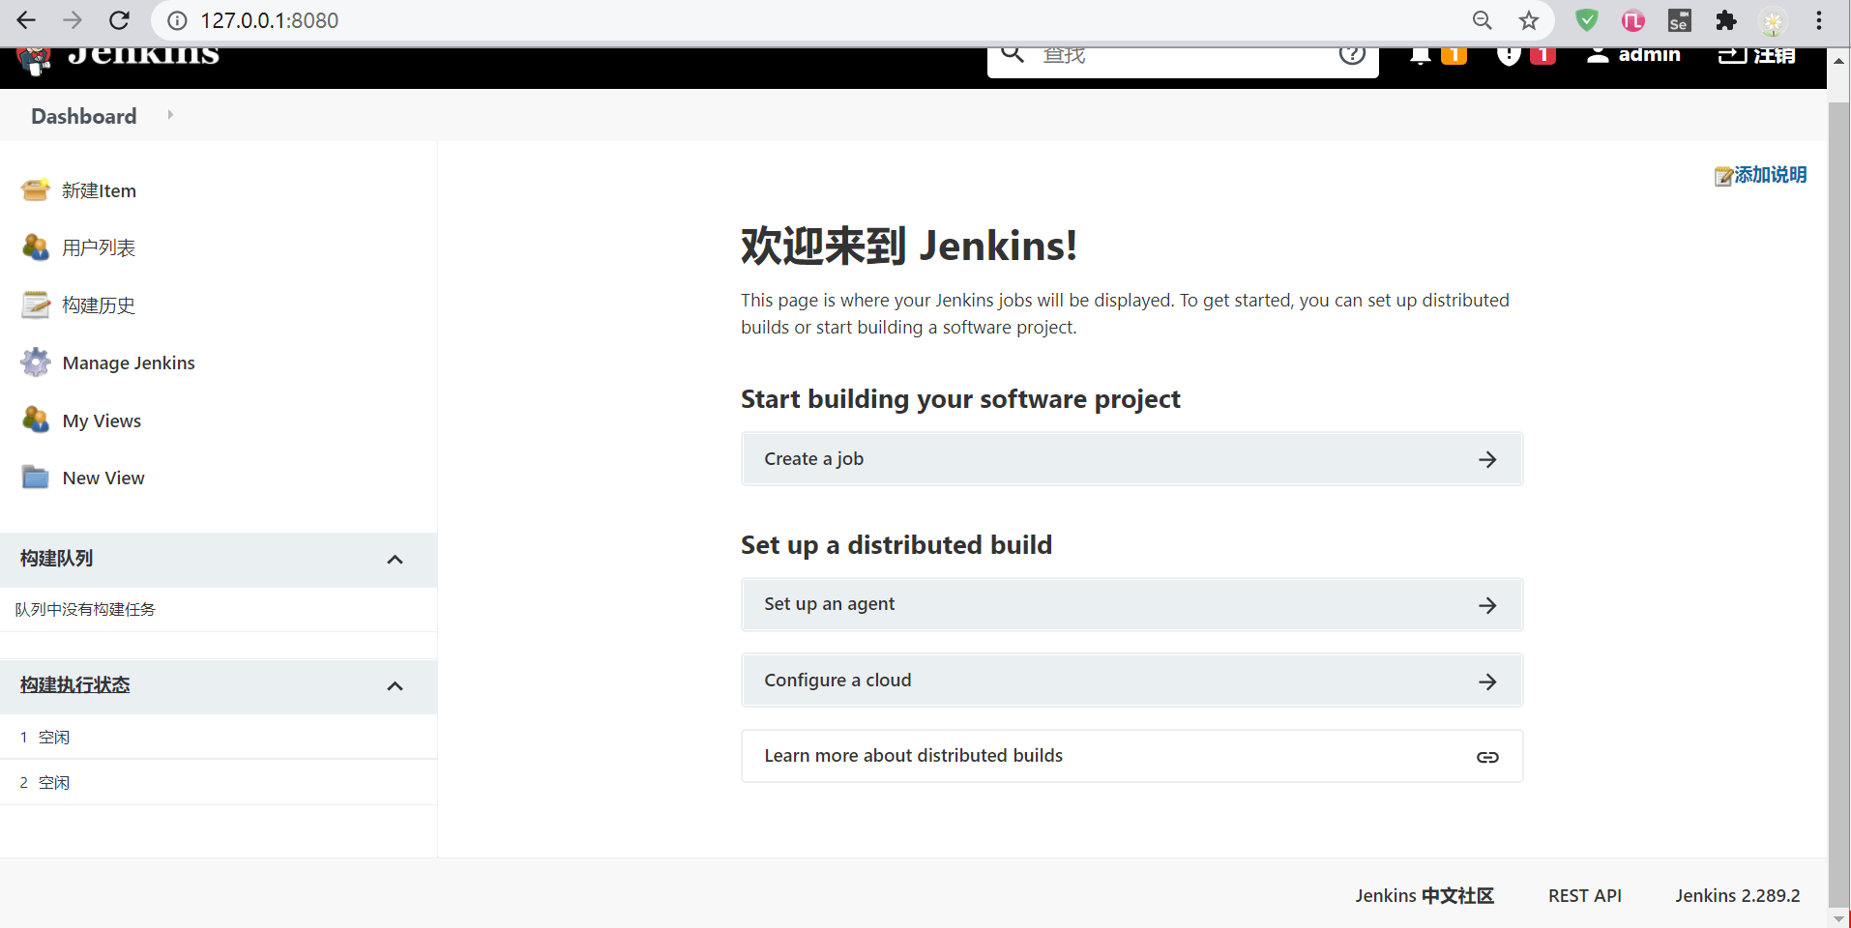Open the notifications bell
The width and height of the screenshot is (1851, 928).
tap(1420, 55)
